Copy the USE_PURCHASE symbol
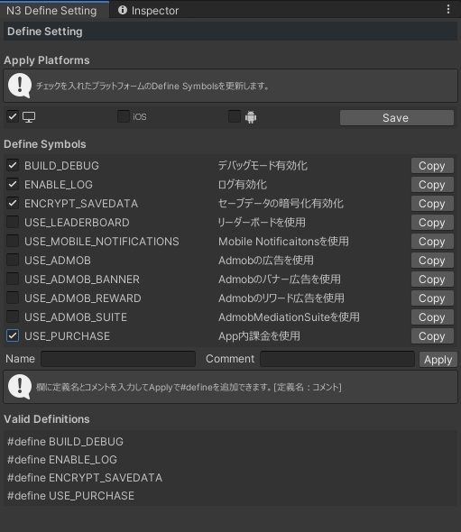Screen dimensions: 461x532 (x=432, y=336)
